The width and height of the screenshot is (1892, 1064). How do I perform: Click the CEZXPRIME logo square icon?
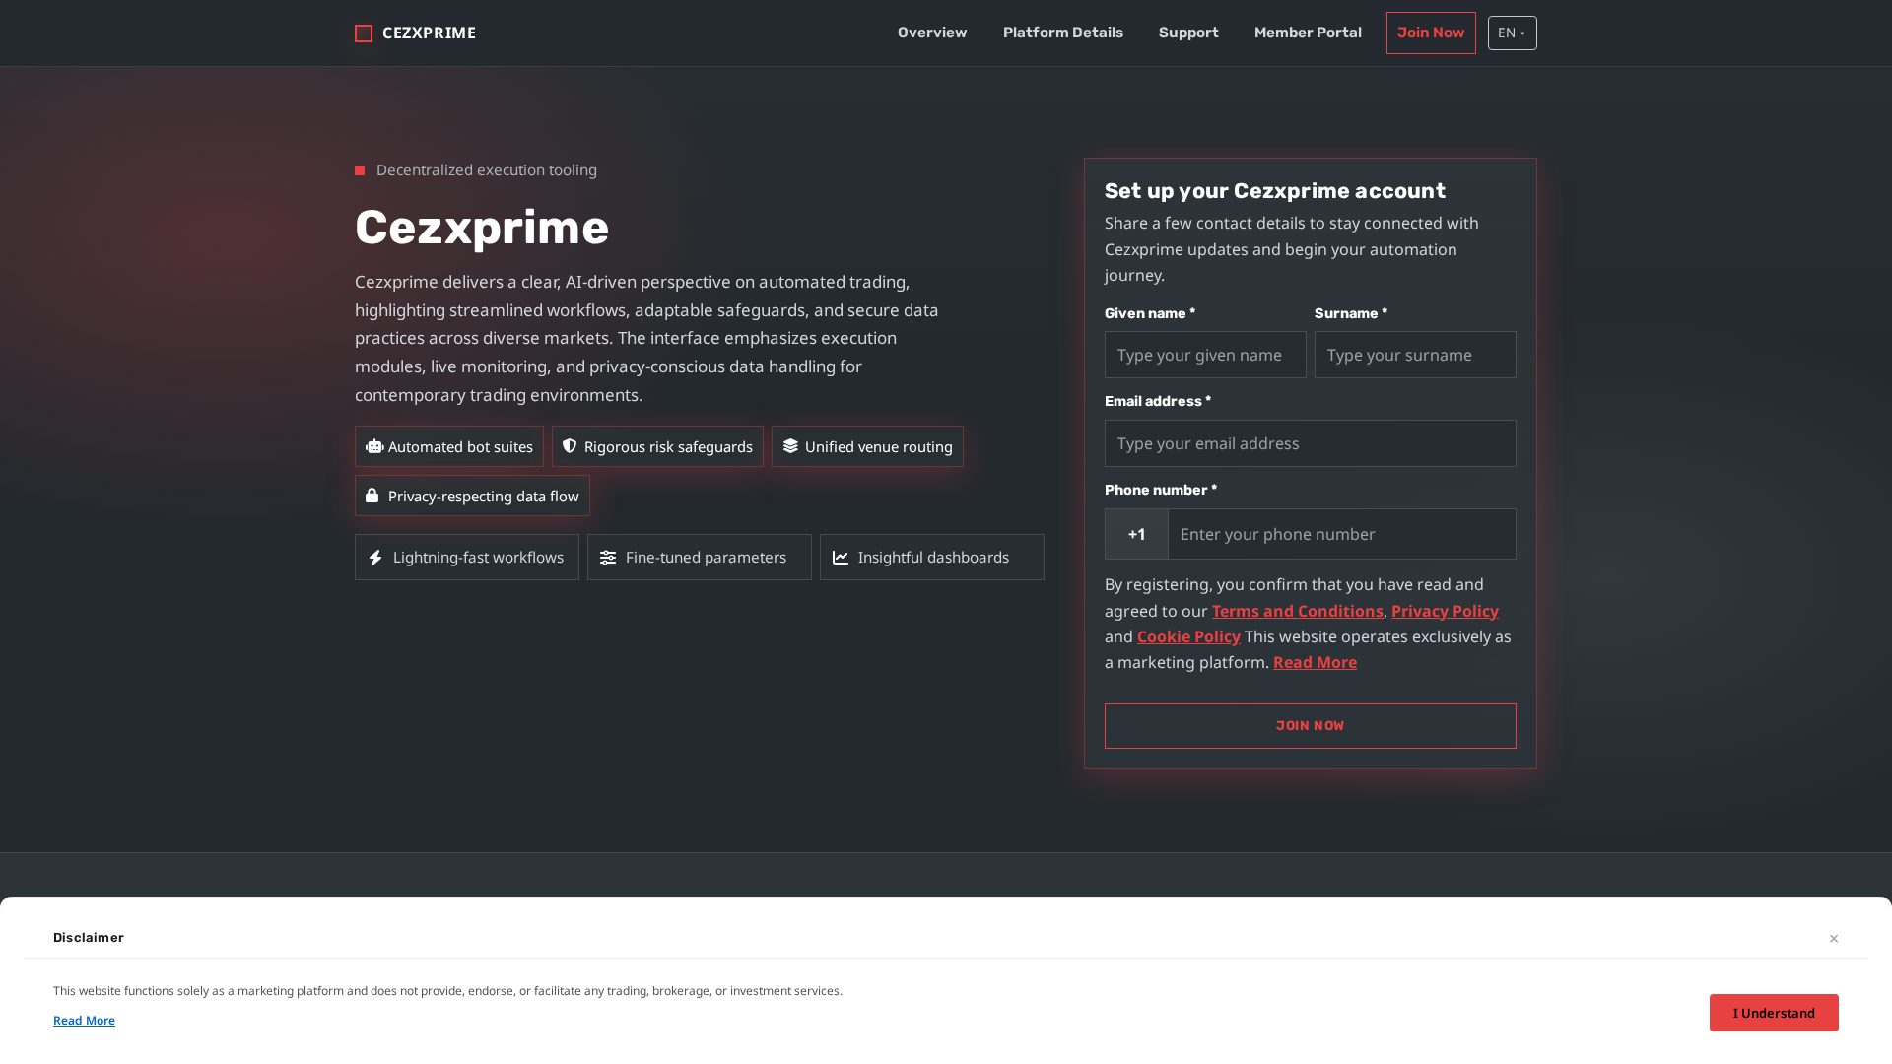(363, 33)
